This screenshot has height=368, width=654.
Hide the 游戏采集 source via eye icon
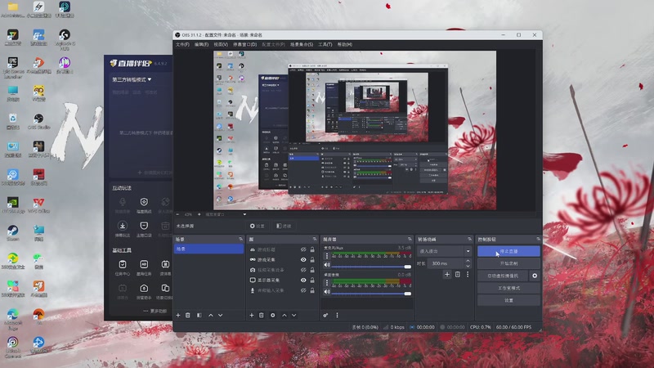point(303,259)
